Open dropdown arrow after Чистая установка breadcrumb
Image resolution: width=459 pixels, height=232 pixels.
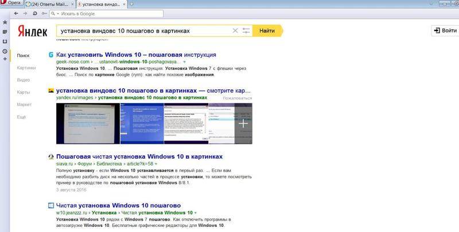(x=196, y=213)
